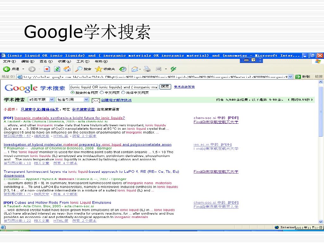Click the Windows flag logo in menu bar
Image resolution: width=324 pixels, height=243 pixels.
click(318, 61)
